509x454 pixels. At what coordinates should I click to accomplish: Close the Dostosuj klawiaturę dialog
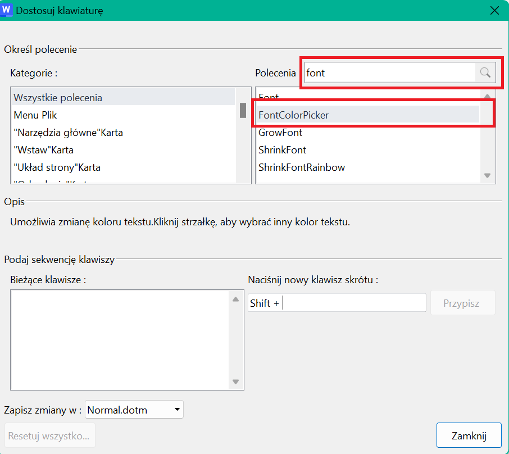494,10
